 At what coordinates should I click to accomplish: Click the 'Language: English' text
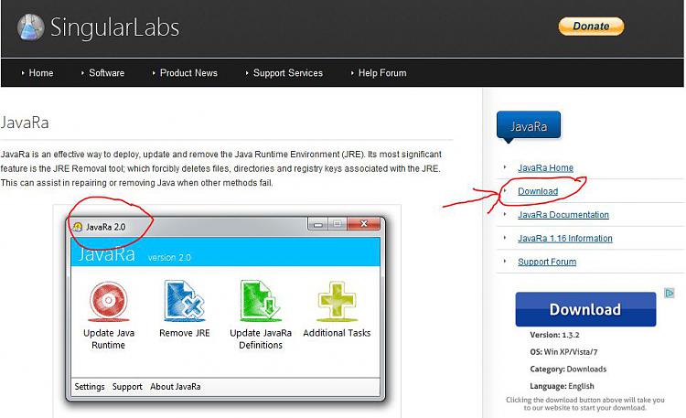(x=562, y=386)
